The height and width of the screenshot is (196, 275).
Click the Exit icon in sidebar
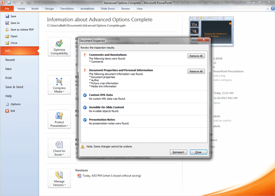point(7,111)
